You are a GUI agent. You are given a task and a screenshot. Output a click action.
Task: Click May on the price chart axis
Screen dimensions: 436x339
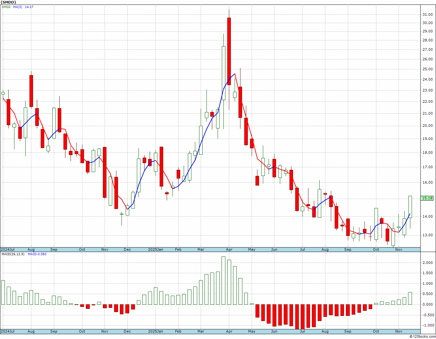pyautogui.click(x=252, y=249)
